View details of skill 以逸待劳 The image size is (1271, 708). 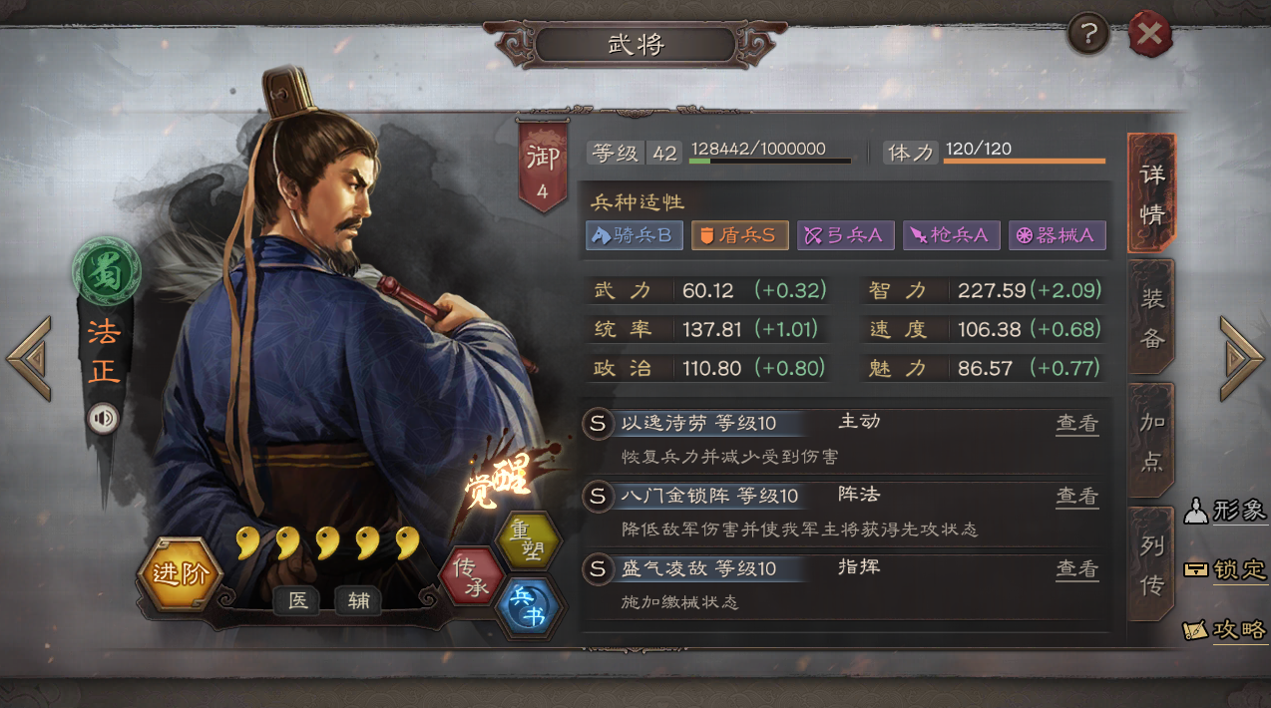pos(1077,424)
